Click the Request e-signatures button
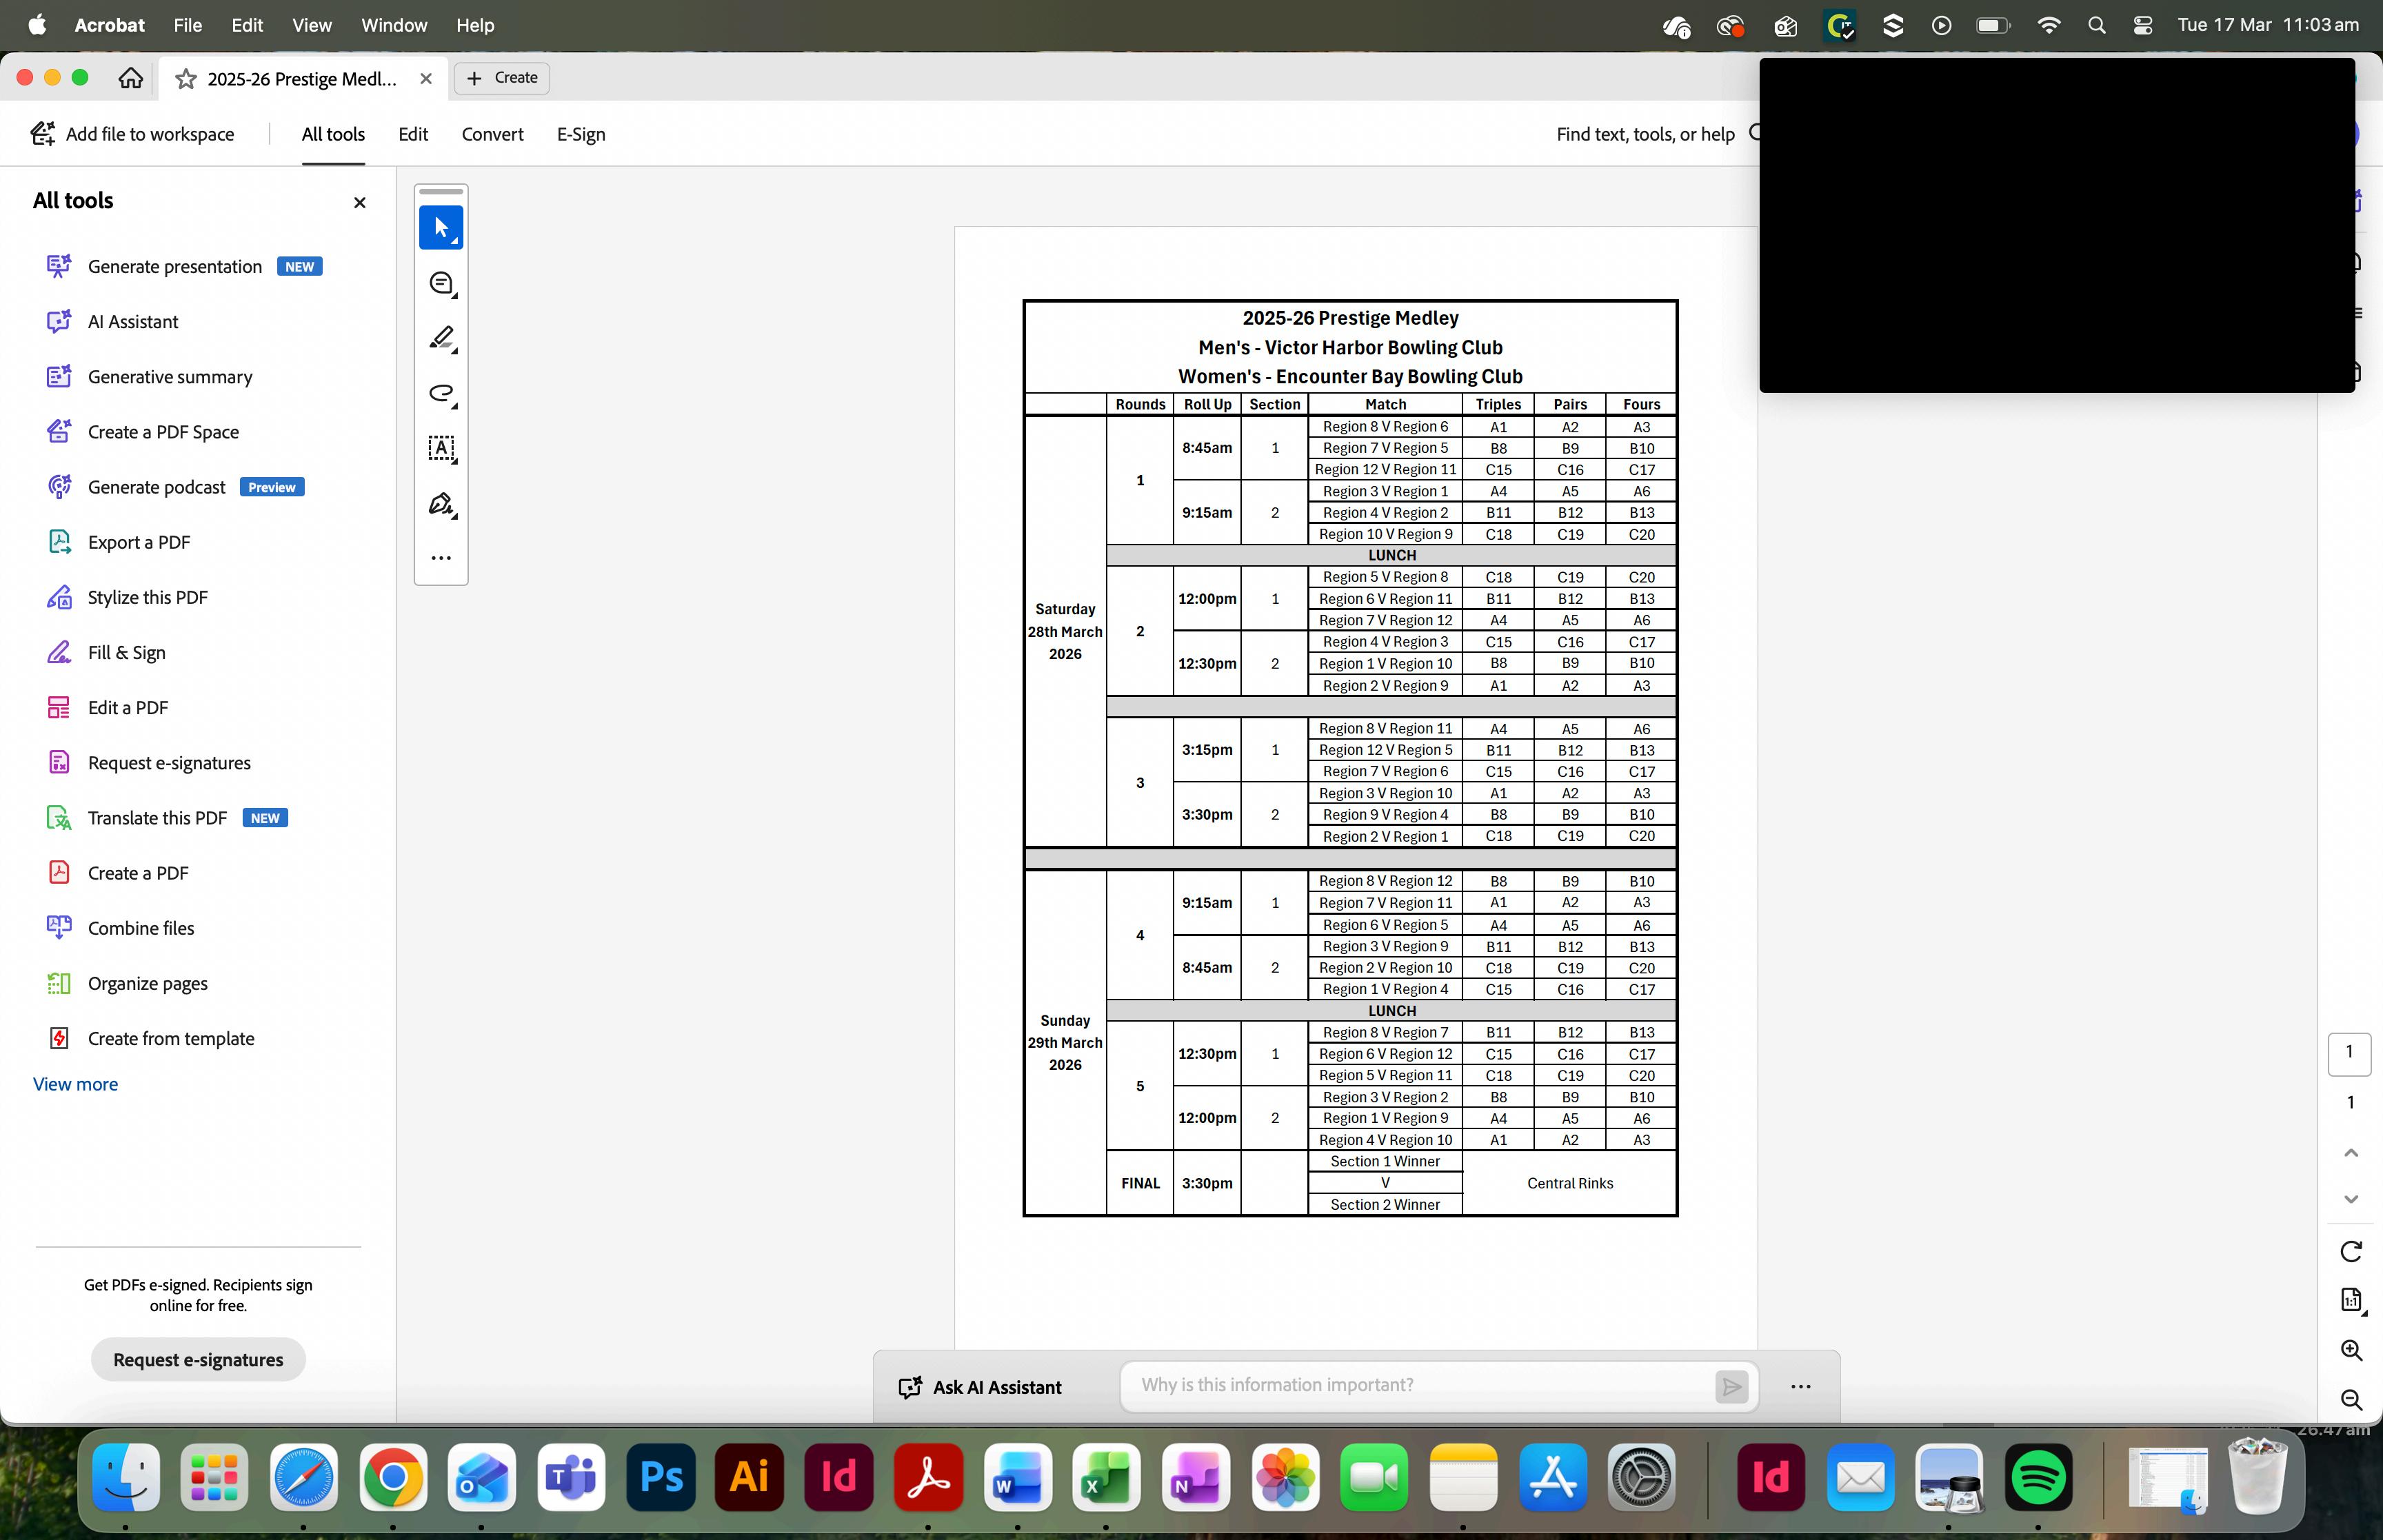 [198, 1360]
